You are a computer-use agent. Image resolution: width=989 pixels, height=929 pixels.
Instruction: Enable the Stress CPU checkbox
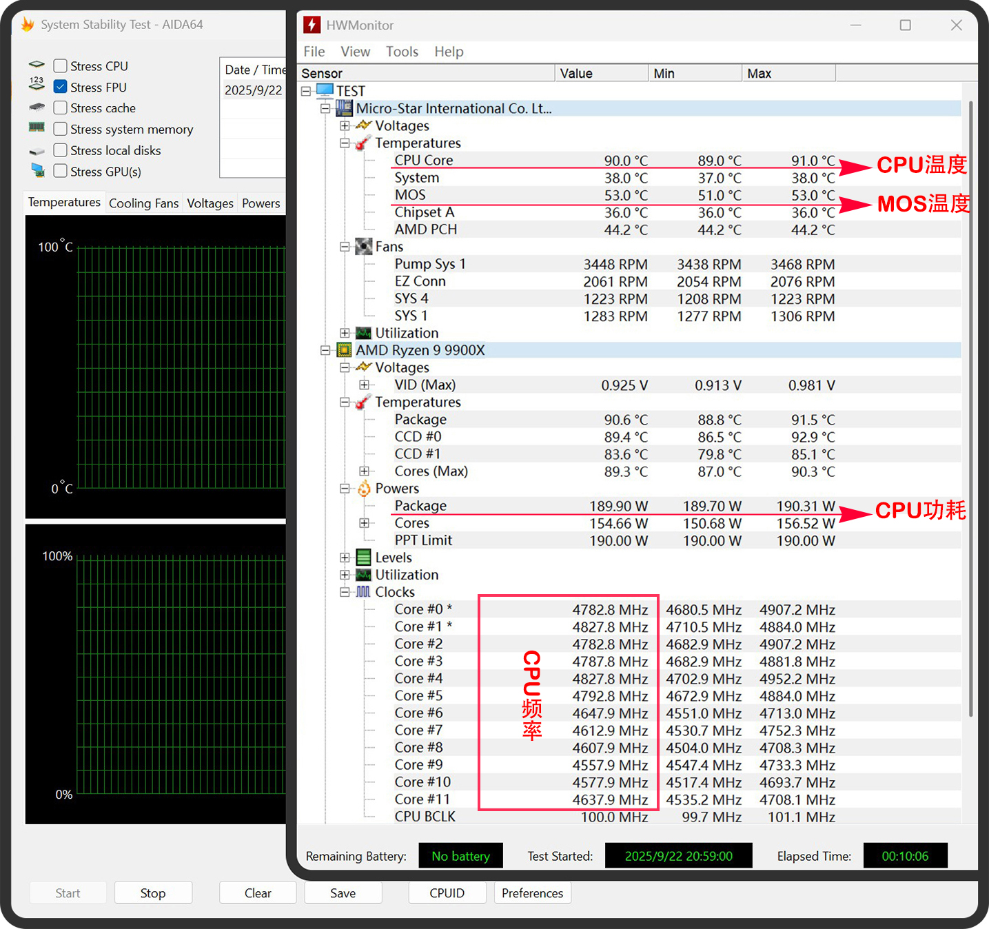(61, 66)
